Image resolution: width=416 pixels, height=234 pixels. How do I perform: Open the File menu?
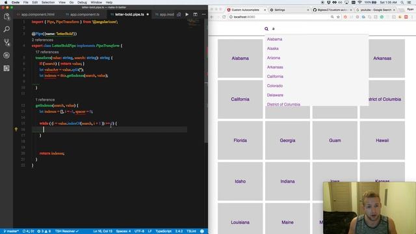[26, 2]
